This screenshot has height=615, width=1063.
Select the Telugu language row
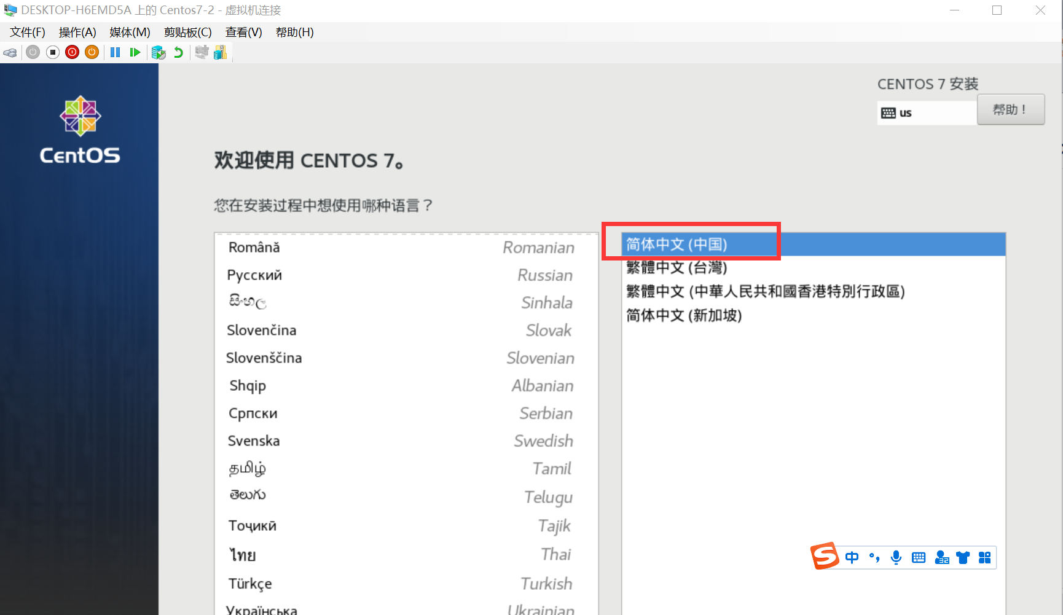pos(406,497)
